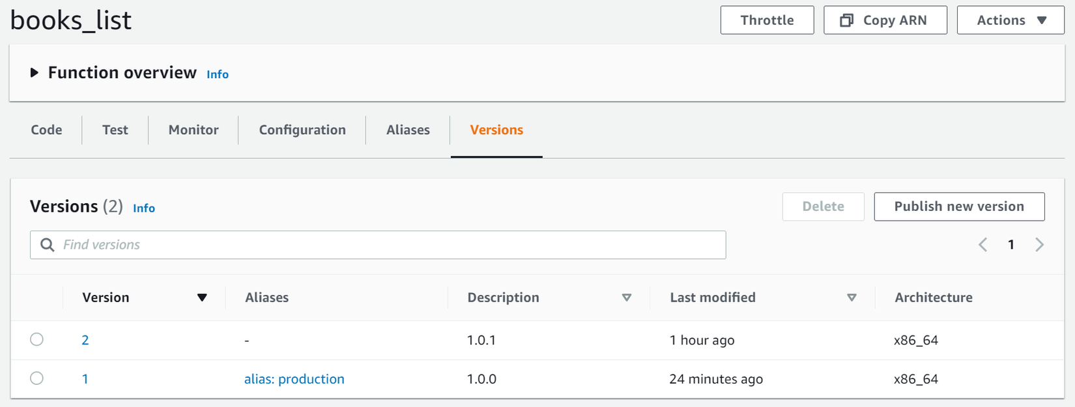
Task: Click the Throttle button
Action: pos(767,20)
